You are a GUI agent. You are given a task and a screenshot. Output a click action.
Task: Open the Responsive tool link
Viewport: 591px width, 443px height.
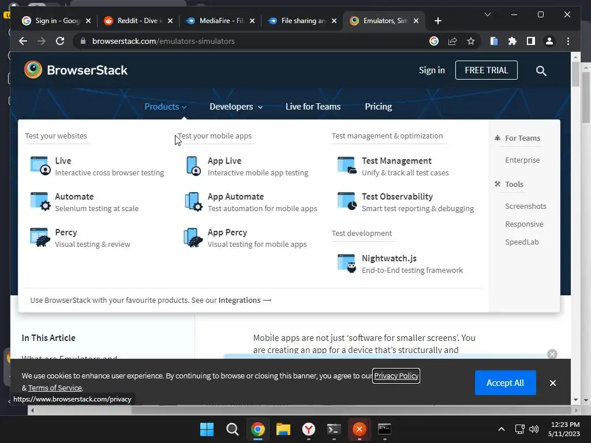(x=524, y=224)
